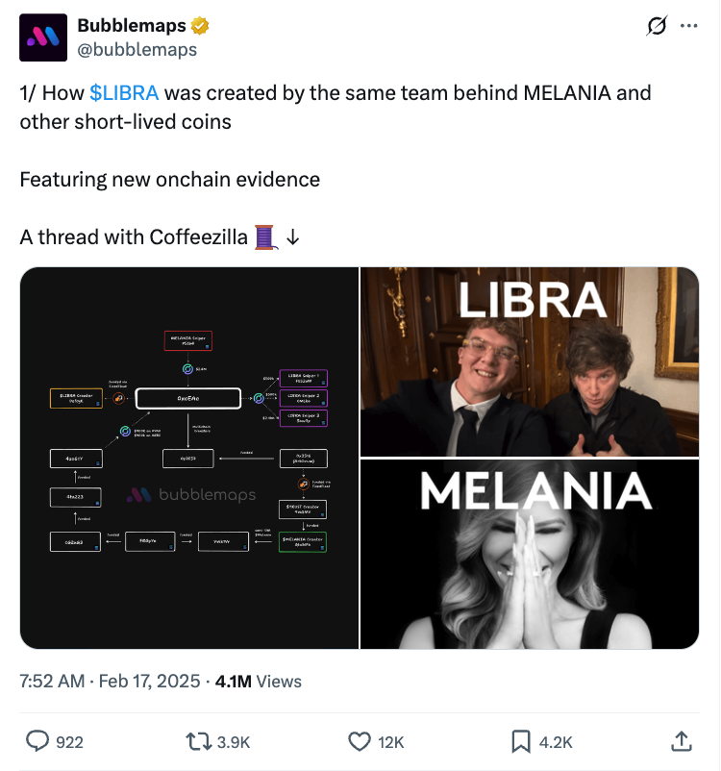Like the post with the heart icon
Image resolution: width=721 pixels, height=771 pixels.
point(359,741)
